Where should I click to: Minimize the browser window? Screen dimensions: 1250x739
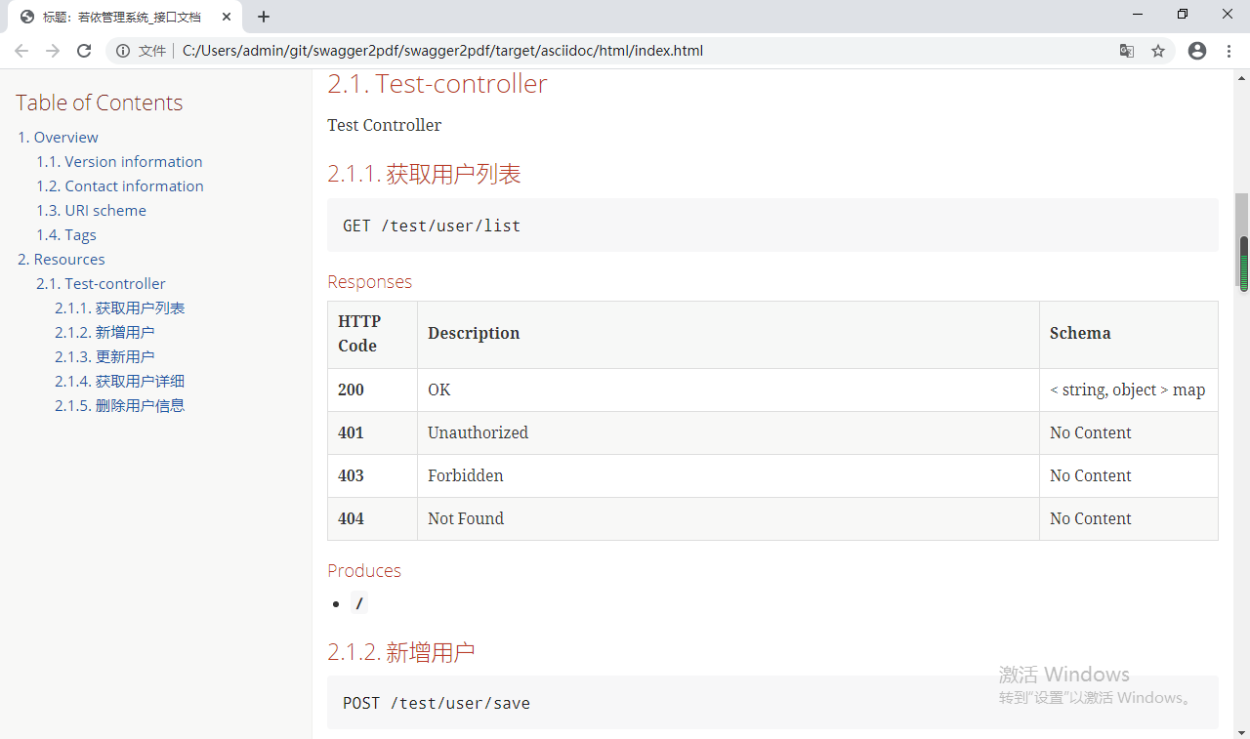coord(1138,14)
